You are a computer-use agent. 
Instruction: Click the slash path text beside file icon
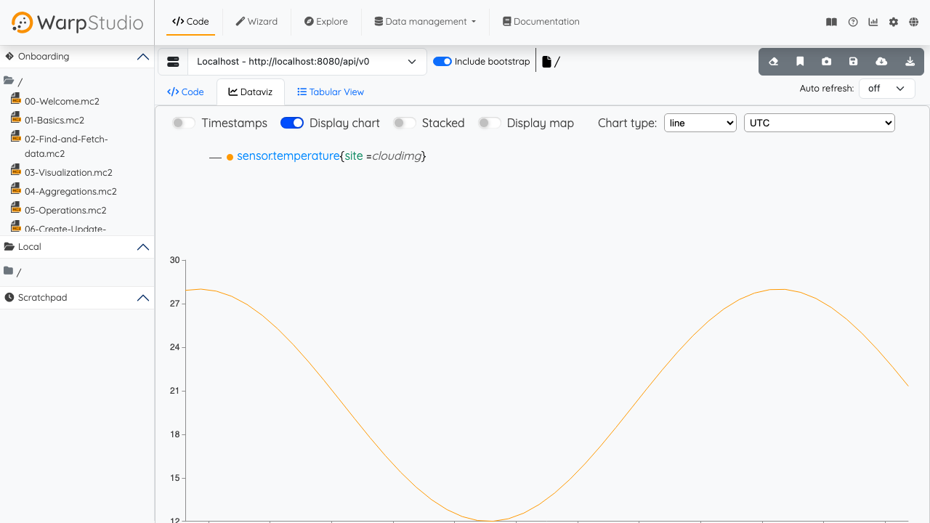(x=557, y=62)
